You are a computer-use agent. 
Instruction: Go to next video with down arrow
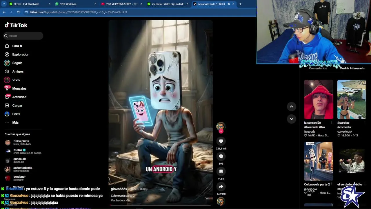292,119
